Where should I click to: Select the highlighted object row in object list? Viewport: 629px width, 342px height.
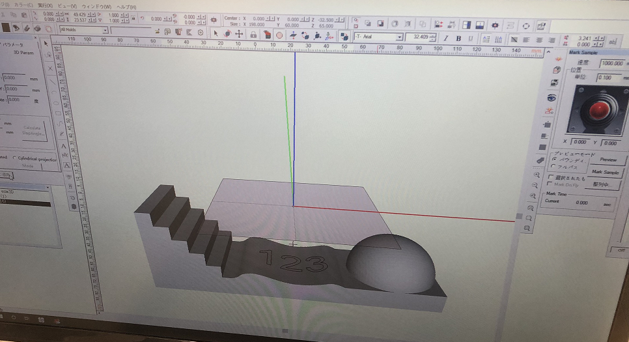pos(25,201)
